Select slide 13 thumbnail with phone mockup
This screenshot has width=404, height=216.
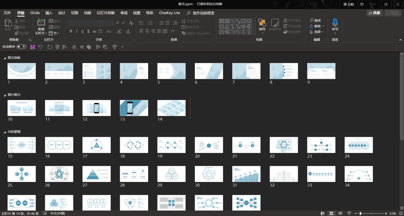[x=134, y=108]
